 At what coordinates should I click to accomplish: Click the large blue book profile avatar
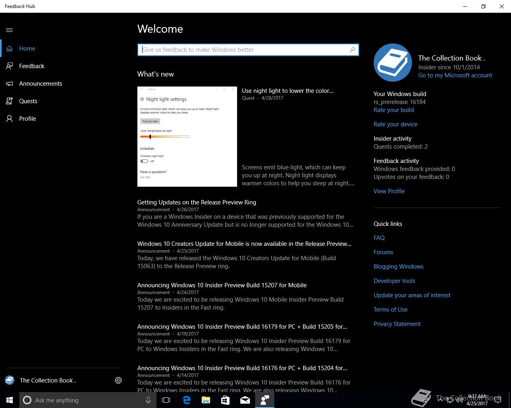[393, 63]
